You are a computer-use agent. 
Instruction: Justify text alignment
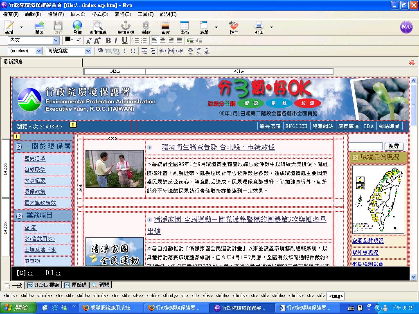pyautogui.click(x=179, y=40)
